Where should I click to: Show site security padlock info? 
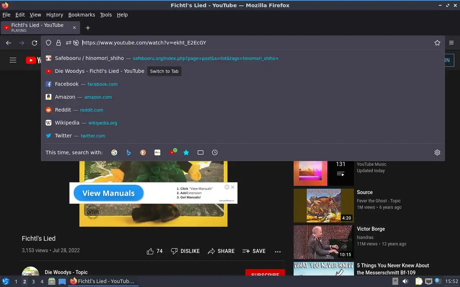click(59, 43)
